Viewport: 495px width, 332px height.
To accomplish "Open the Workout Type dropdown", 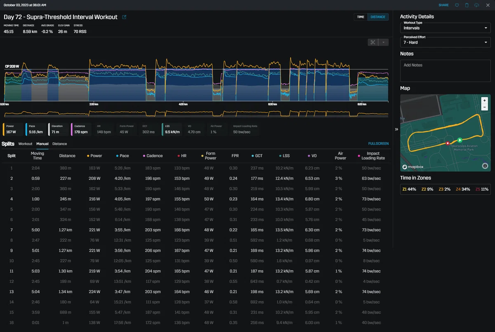I will coord(445,28).
